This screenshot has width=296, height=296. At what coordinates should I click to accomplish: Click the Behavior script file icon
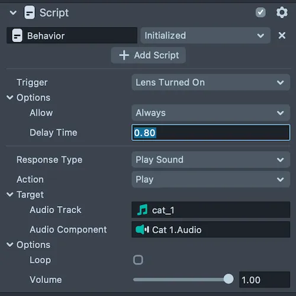point(17,36)
